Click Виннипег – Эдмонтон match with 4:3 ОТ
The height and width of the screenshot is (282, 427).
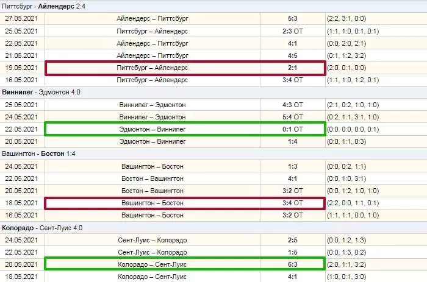(x=152, y=105)
